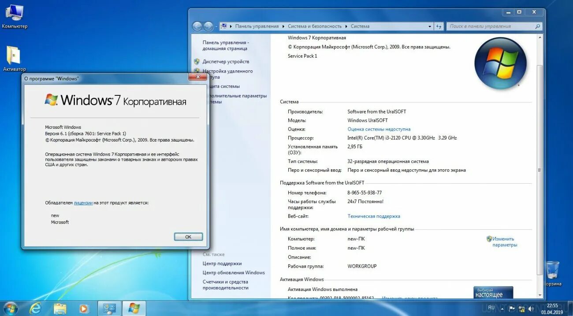Click the RU language indicator in the tray

pyautogui.click(x=491, y=307)
